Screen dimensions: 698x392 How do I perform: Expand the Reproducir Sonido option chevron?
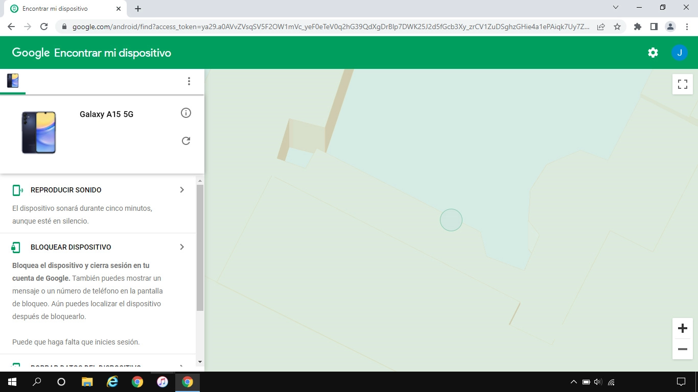pos(181,189)
